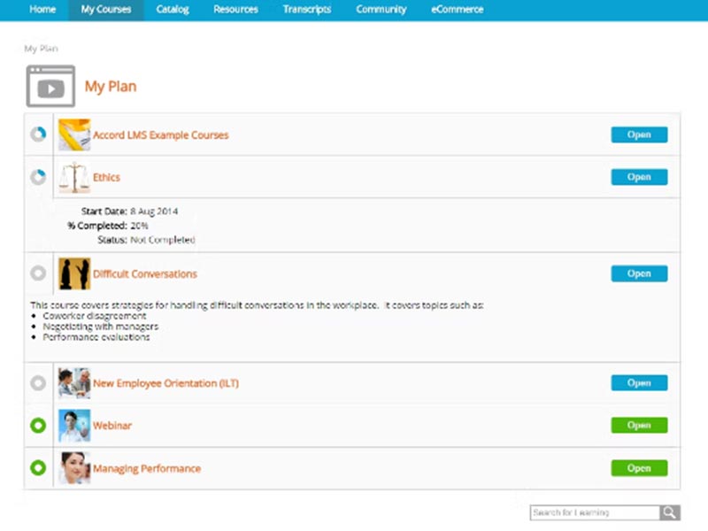
Task: Focus the Search for Learning field
Action: coord(595,512)
